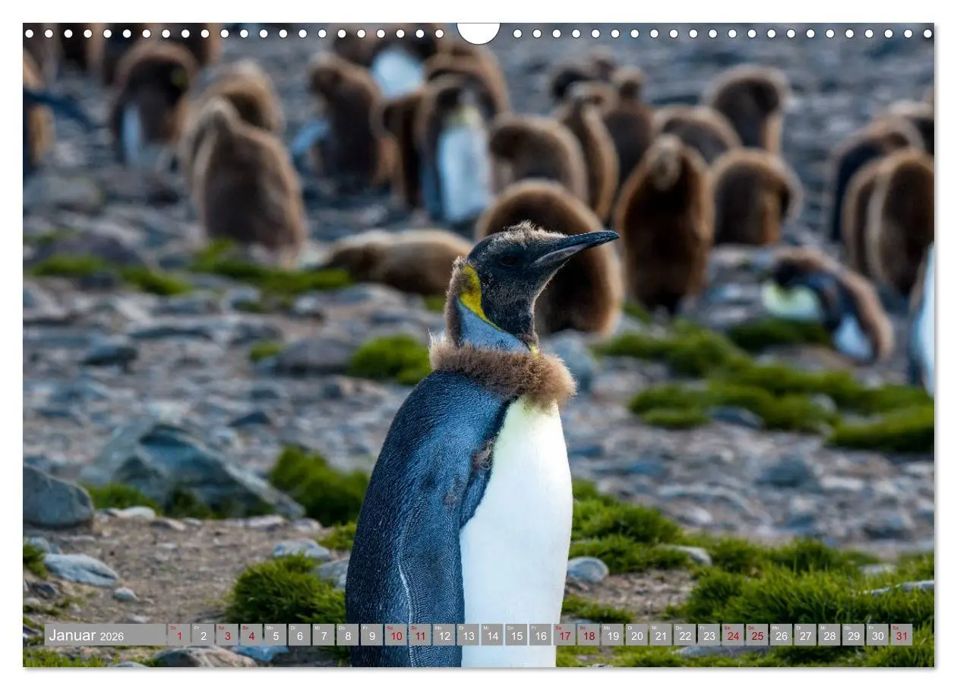This screenshot has height=690, width=957.
Task: Select day 11 in the calendar strip
Action: pyautogui.click(x=420, y=635)
